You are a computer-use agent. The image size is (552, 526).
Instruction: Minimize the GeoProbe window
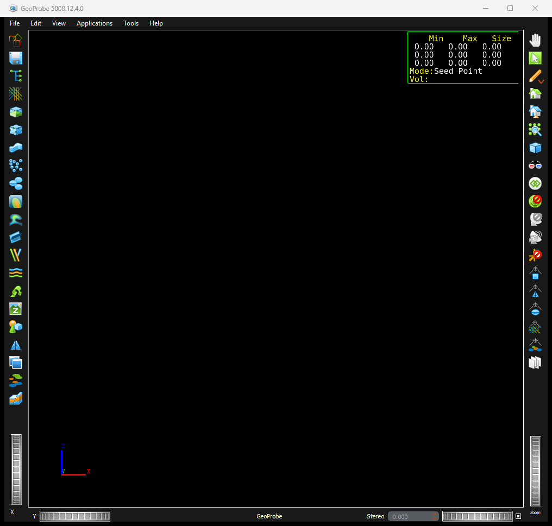pyautogui.click(x=486, y=8)
